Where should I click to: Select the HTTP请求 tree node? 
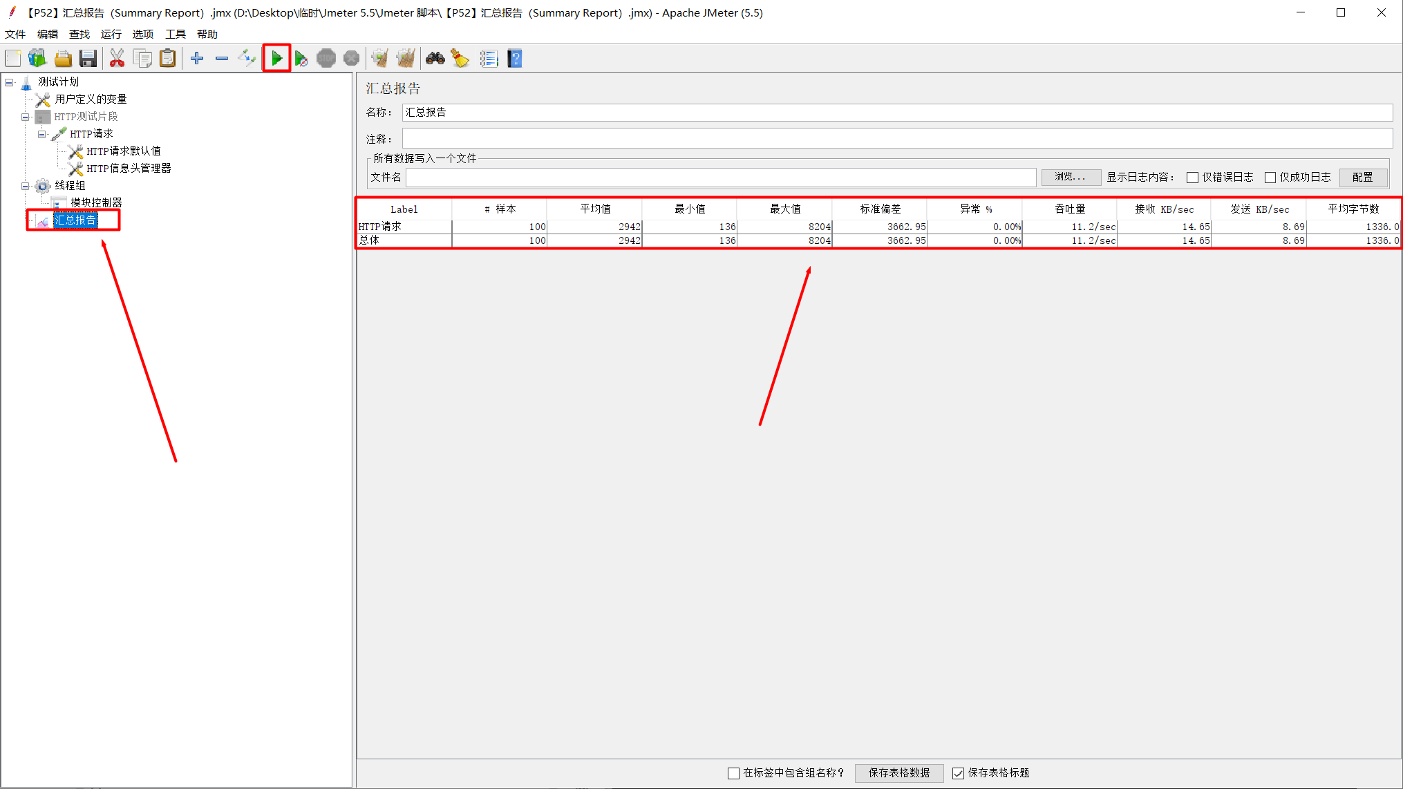[91, 133]
